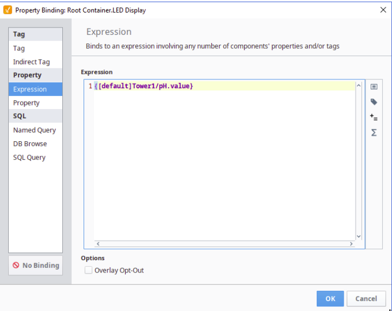Select the Property binding option

pos(26,103)
